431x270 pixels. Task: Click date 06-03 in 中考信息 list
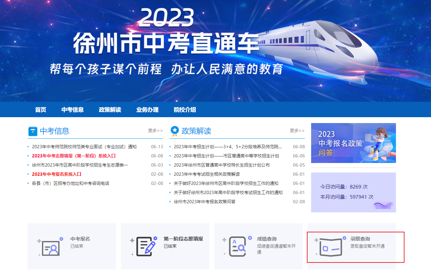pyautogui.click(x=157, y=165)
